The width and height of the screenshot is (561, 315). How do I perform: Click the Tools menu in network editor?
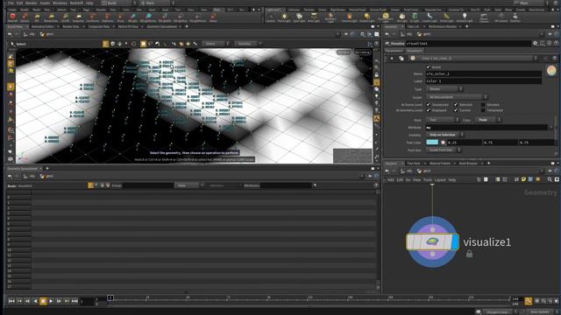point(428,180)
